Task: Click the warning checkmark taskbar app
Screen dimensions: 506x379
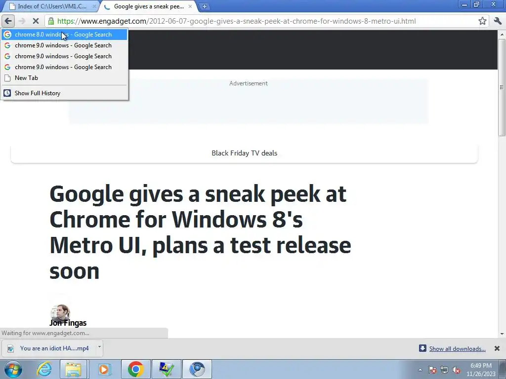Action: pyautogui.click(x=167, y=369)
